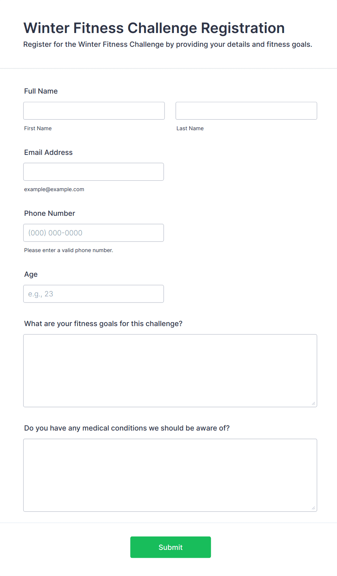Image resolution: width=337 pixels, height=576 pixels.
Task: Click the medical conditions text area
Action: tap(170, 475)
